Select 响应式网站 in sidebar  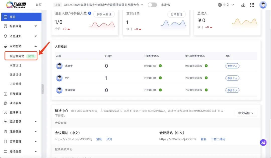coord(17,56)
